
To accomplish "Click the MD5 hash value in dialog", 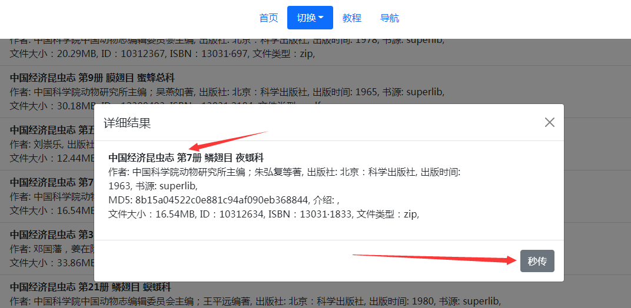I will (227, 200).
